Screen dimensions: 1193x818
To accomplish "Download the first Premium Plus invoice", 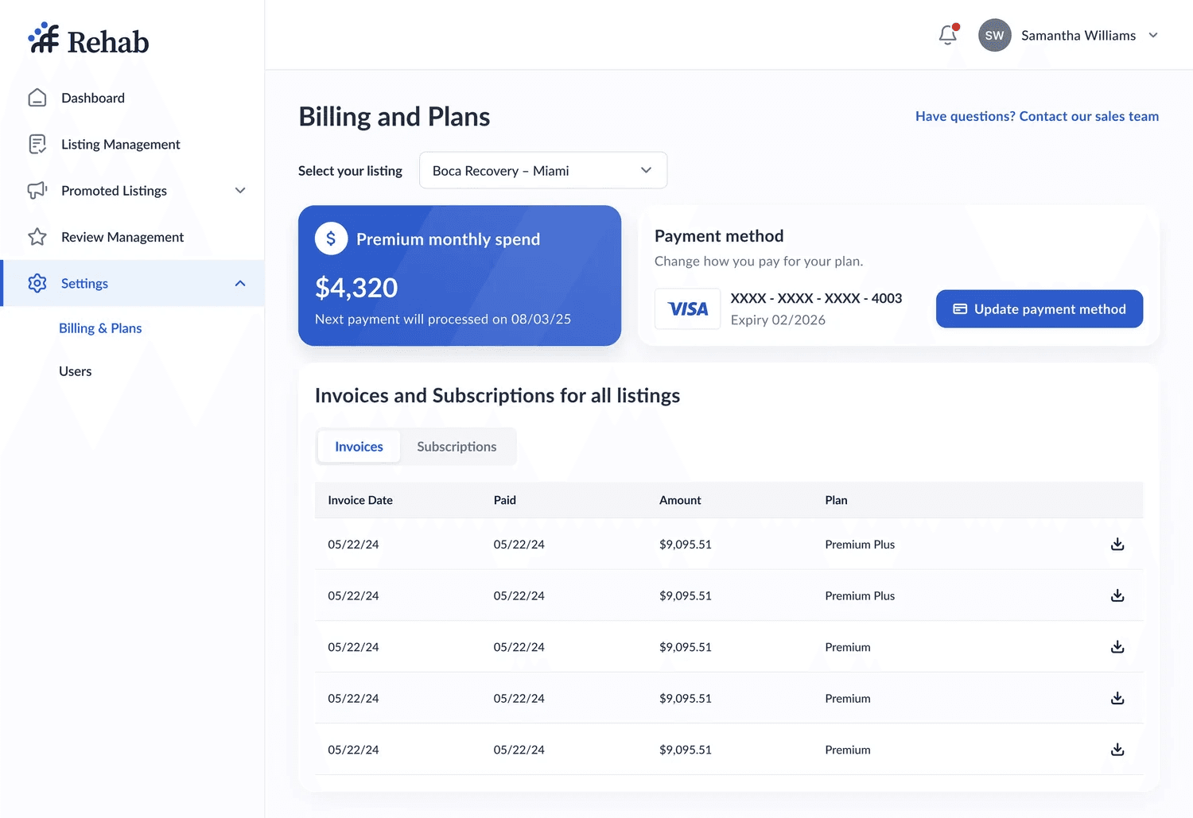I will [1117, 544].
